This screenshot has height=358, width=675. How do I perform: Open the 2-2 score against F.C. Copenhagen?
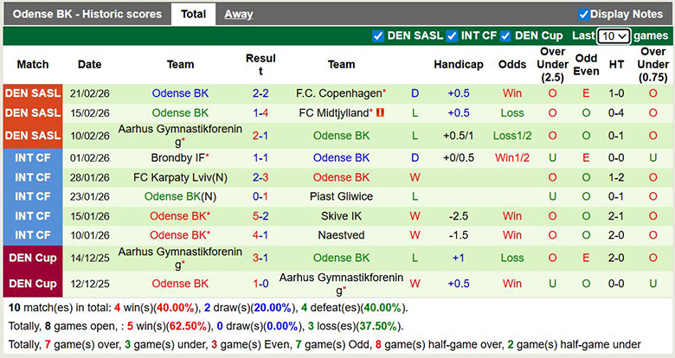pos(260,93)
